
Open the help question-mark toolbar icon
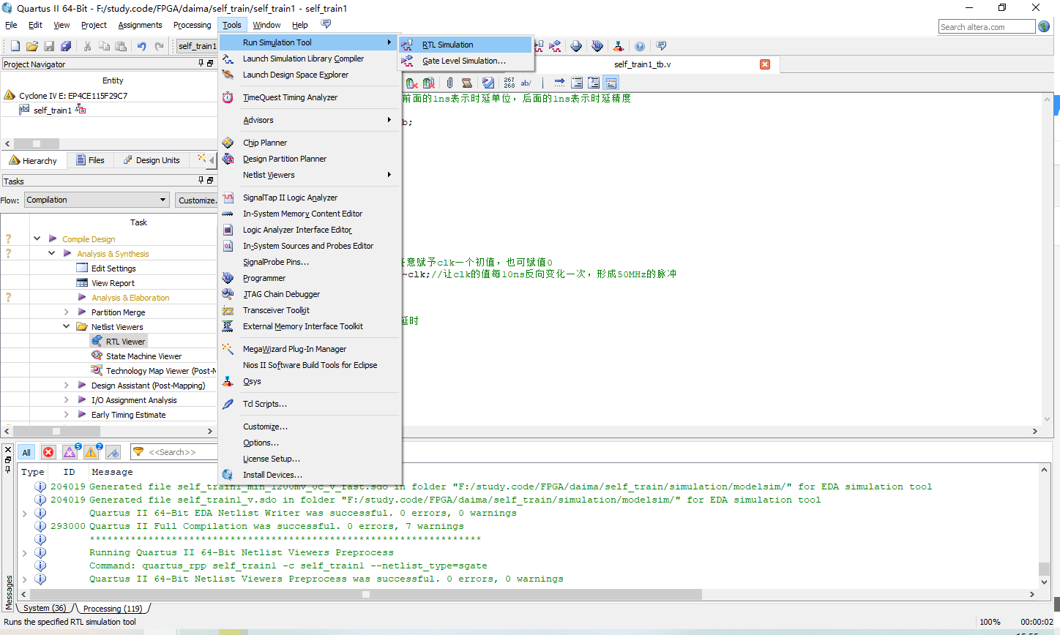point(640,46)
